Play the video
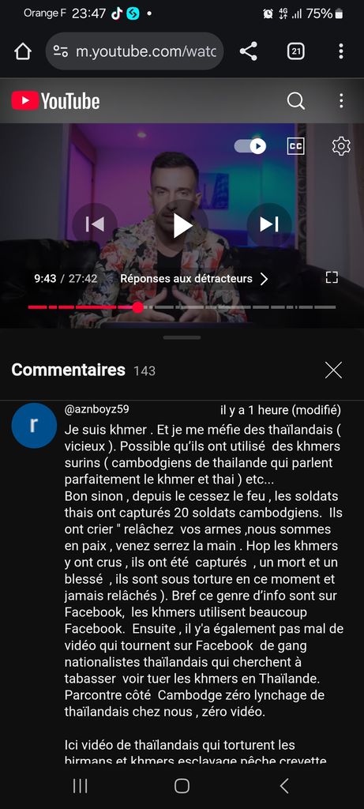This screenshot has width=364, height=809. 182,225
